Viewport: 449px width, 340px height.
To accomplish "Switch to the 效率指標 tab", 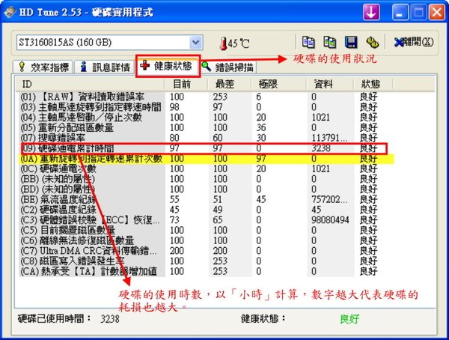I will [44, 67].
